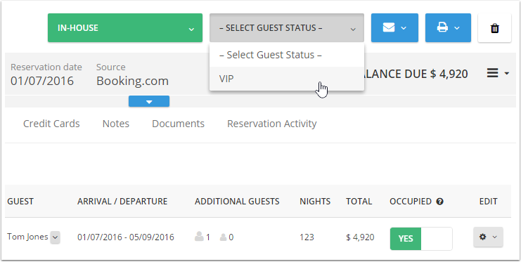Expand the IN-HOUSE status dropdown
521x262 pixels.
(x=125, y=28)
